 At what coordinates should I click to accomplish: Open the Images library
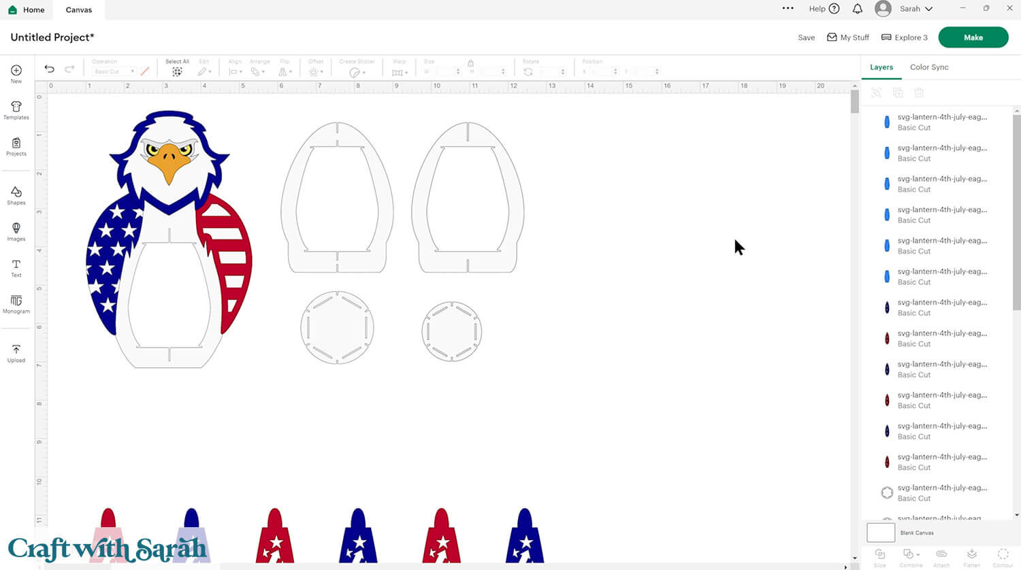(x=16, y=232)
